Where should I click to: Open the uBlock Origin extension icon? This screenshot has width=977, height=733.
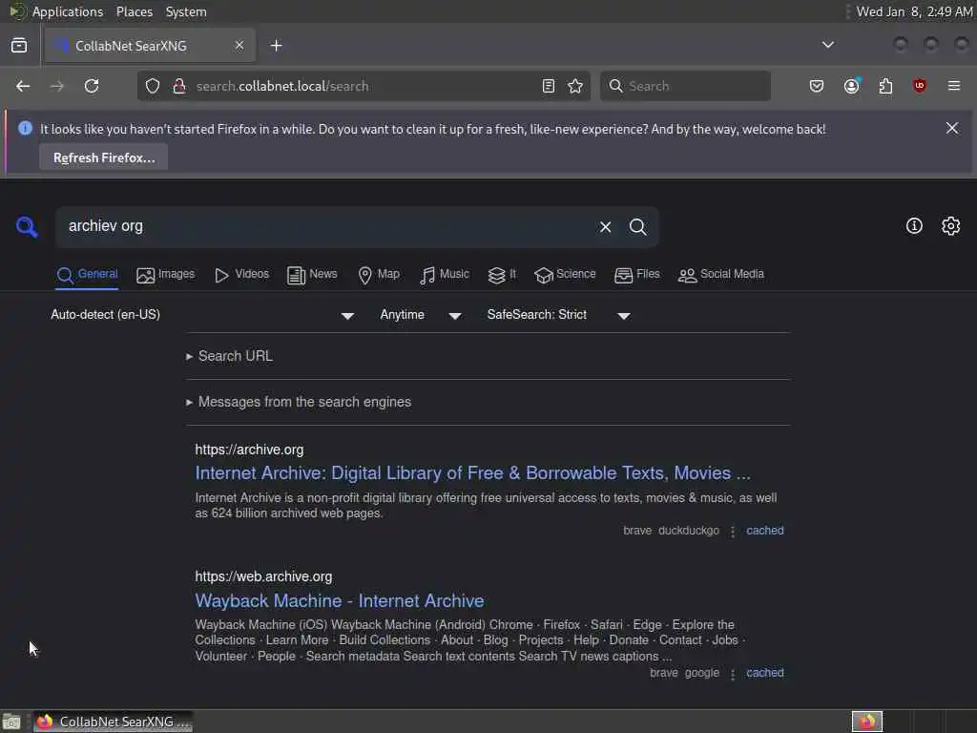919,86
